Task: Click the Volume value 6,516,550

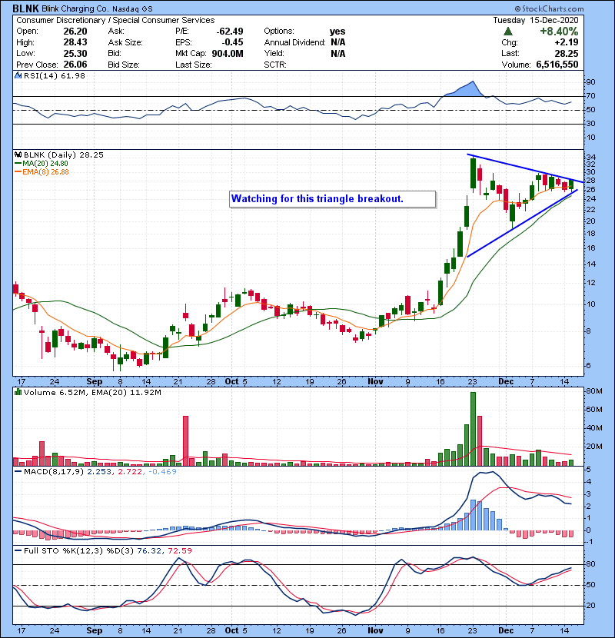Action: (557, 65)
